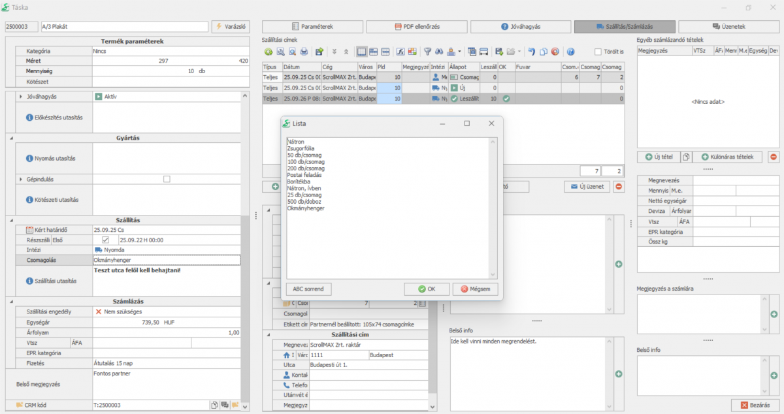Expand the Jóváhagyás row
The image size is (784, 414).
click(x=20, y=97)
